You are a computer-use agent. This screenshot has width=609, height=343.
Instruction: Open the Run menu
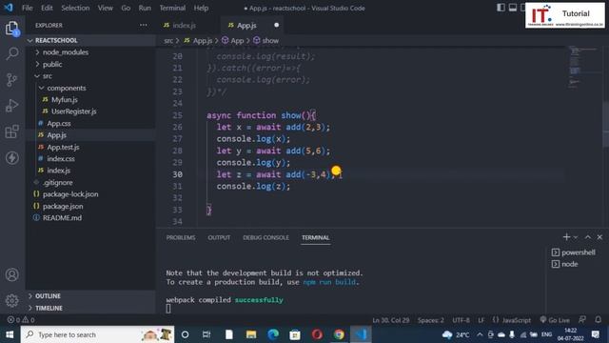(x=145, y=8)
